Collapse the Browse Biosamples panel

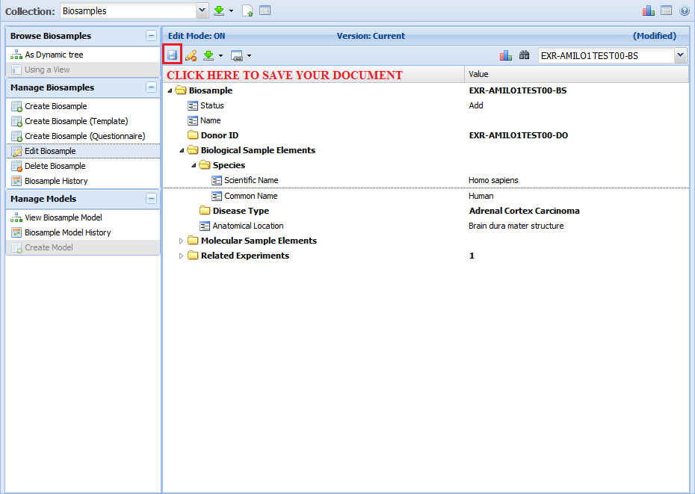click(x=151, y=36)
